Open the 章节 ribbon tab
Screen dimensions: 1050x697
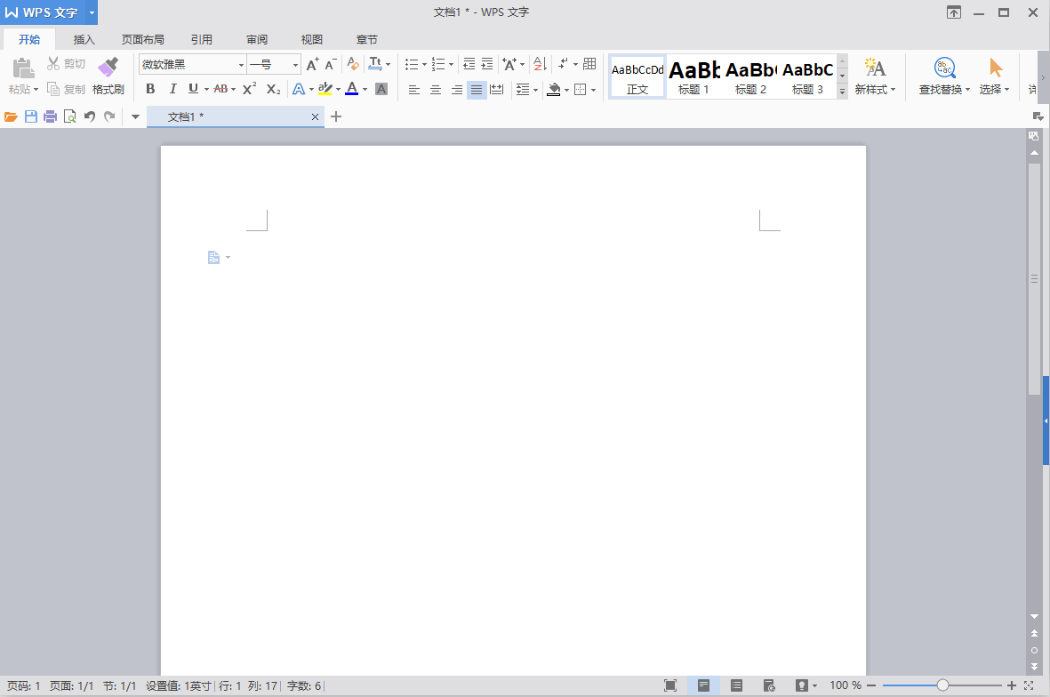point(367,39)
